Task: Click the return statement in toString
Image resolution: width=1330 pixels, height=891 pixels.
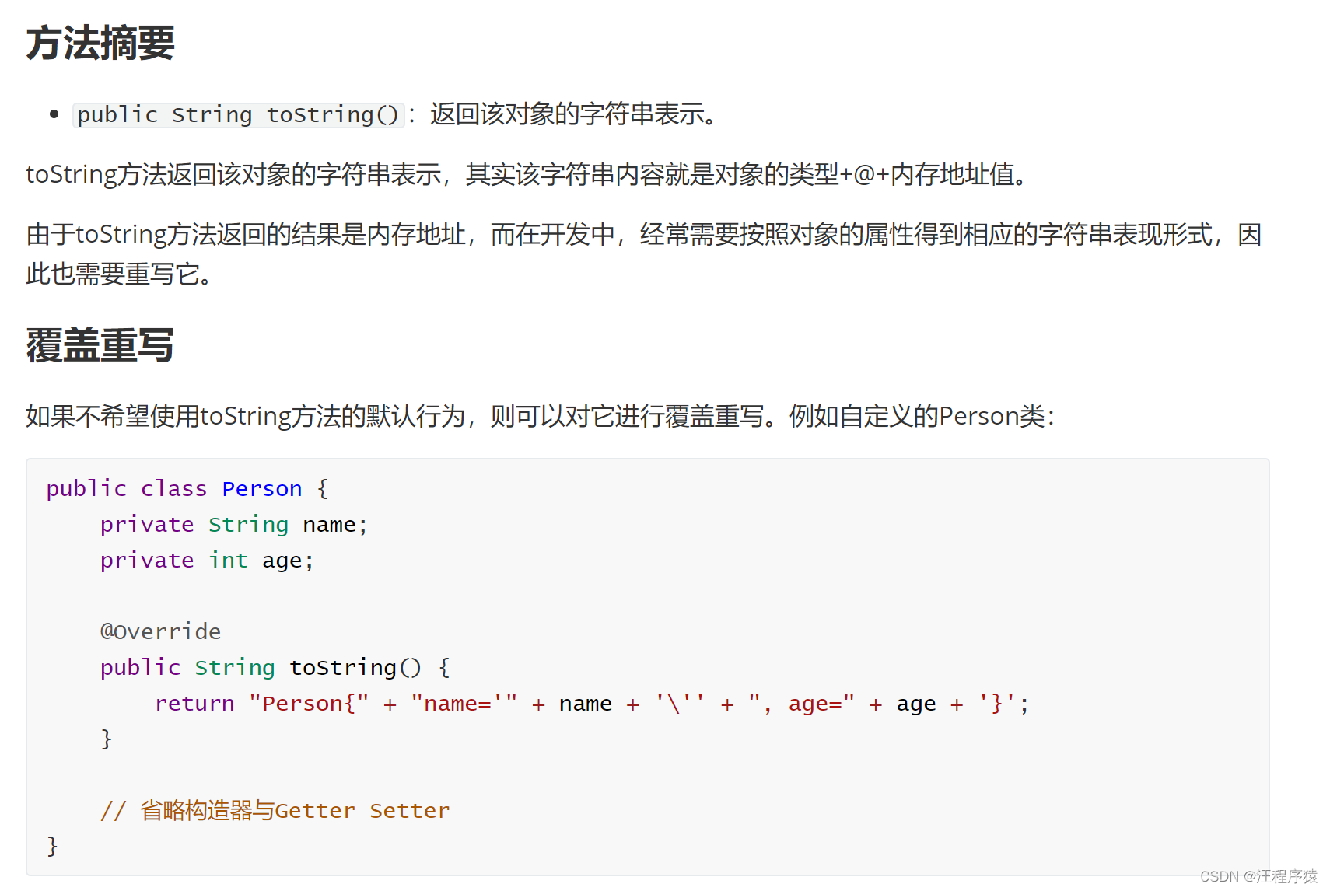Action: pyautogui.click(x=592, y=704)
